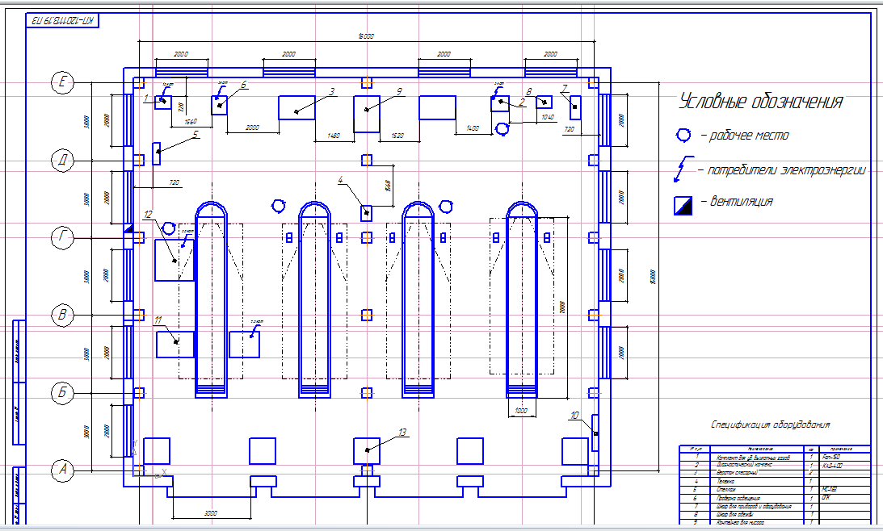
Task: Click the '– вентиляция' legend text
Action: [x=737, y=202]
